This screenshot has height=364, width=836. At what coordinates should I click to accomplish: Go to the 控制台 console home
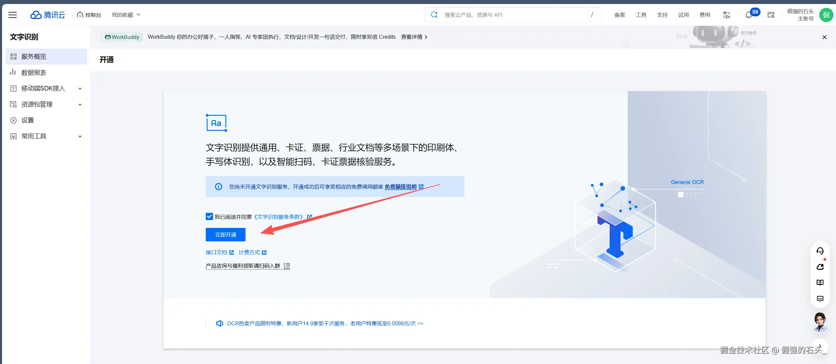pyautogui.click(x=89, y=15)
